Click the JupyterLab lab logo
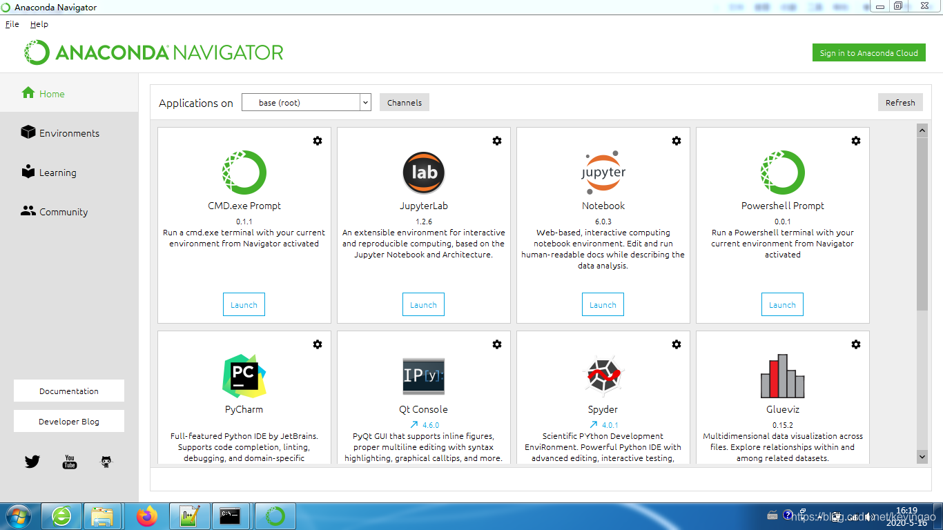943x530 pixels. tap(424, 173)
